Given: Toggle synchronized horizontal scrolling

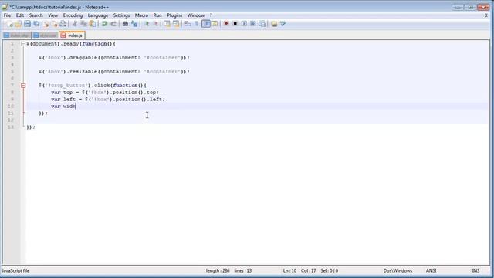Looking at the screenshot, I should [x=176, y=24].
